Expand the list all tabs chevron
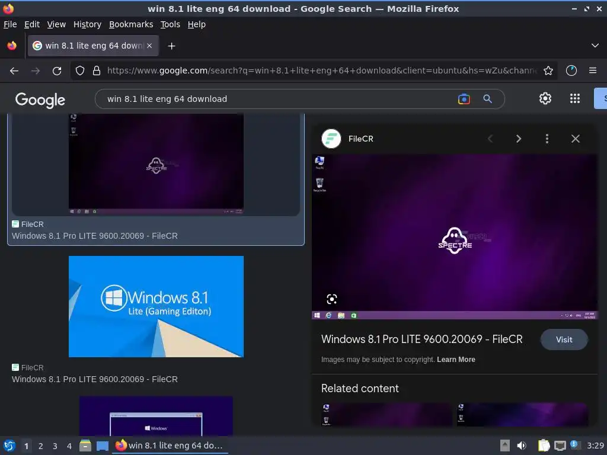The height and width of the screenshot is (455, 607). (595, 46)
